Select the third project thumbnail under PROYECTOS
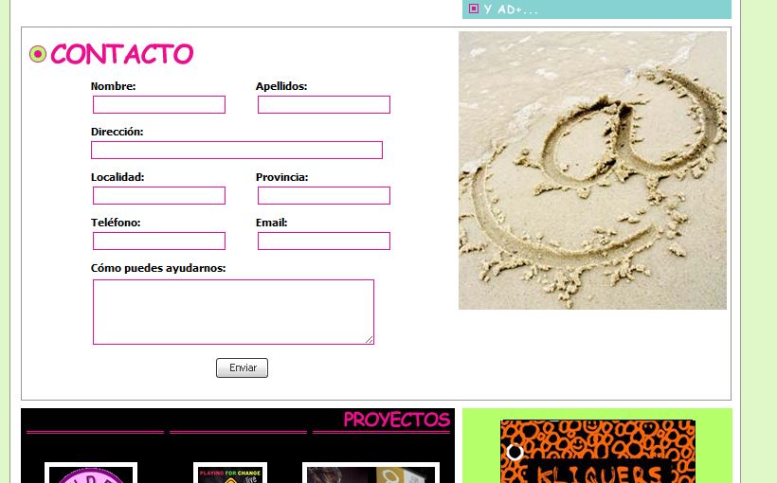The height and width of the screenshot is (483, 777). (x=370, y=474)
